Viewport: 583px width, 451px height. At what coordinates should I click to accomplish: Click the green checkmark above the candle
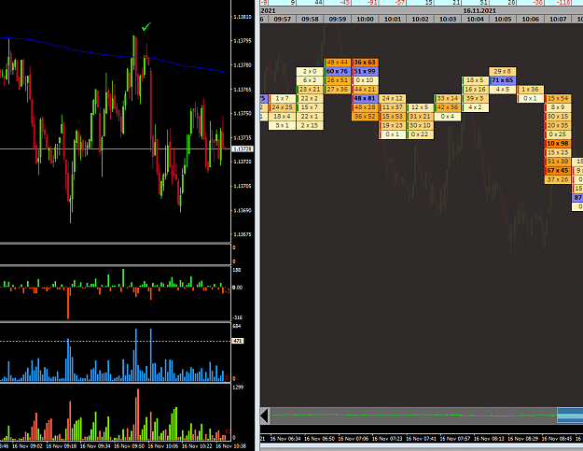146,27
